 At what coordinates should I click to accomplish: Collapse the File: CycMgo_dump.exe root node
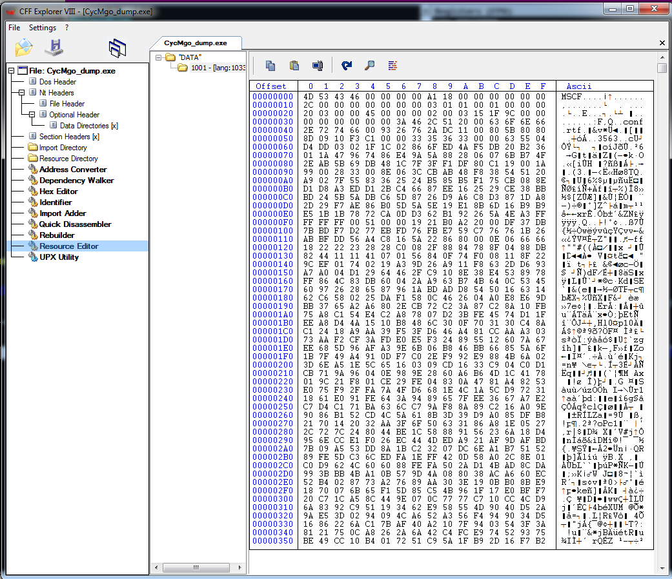11,71
